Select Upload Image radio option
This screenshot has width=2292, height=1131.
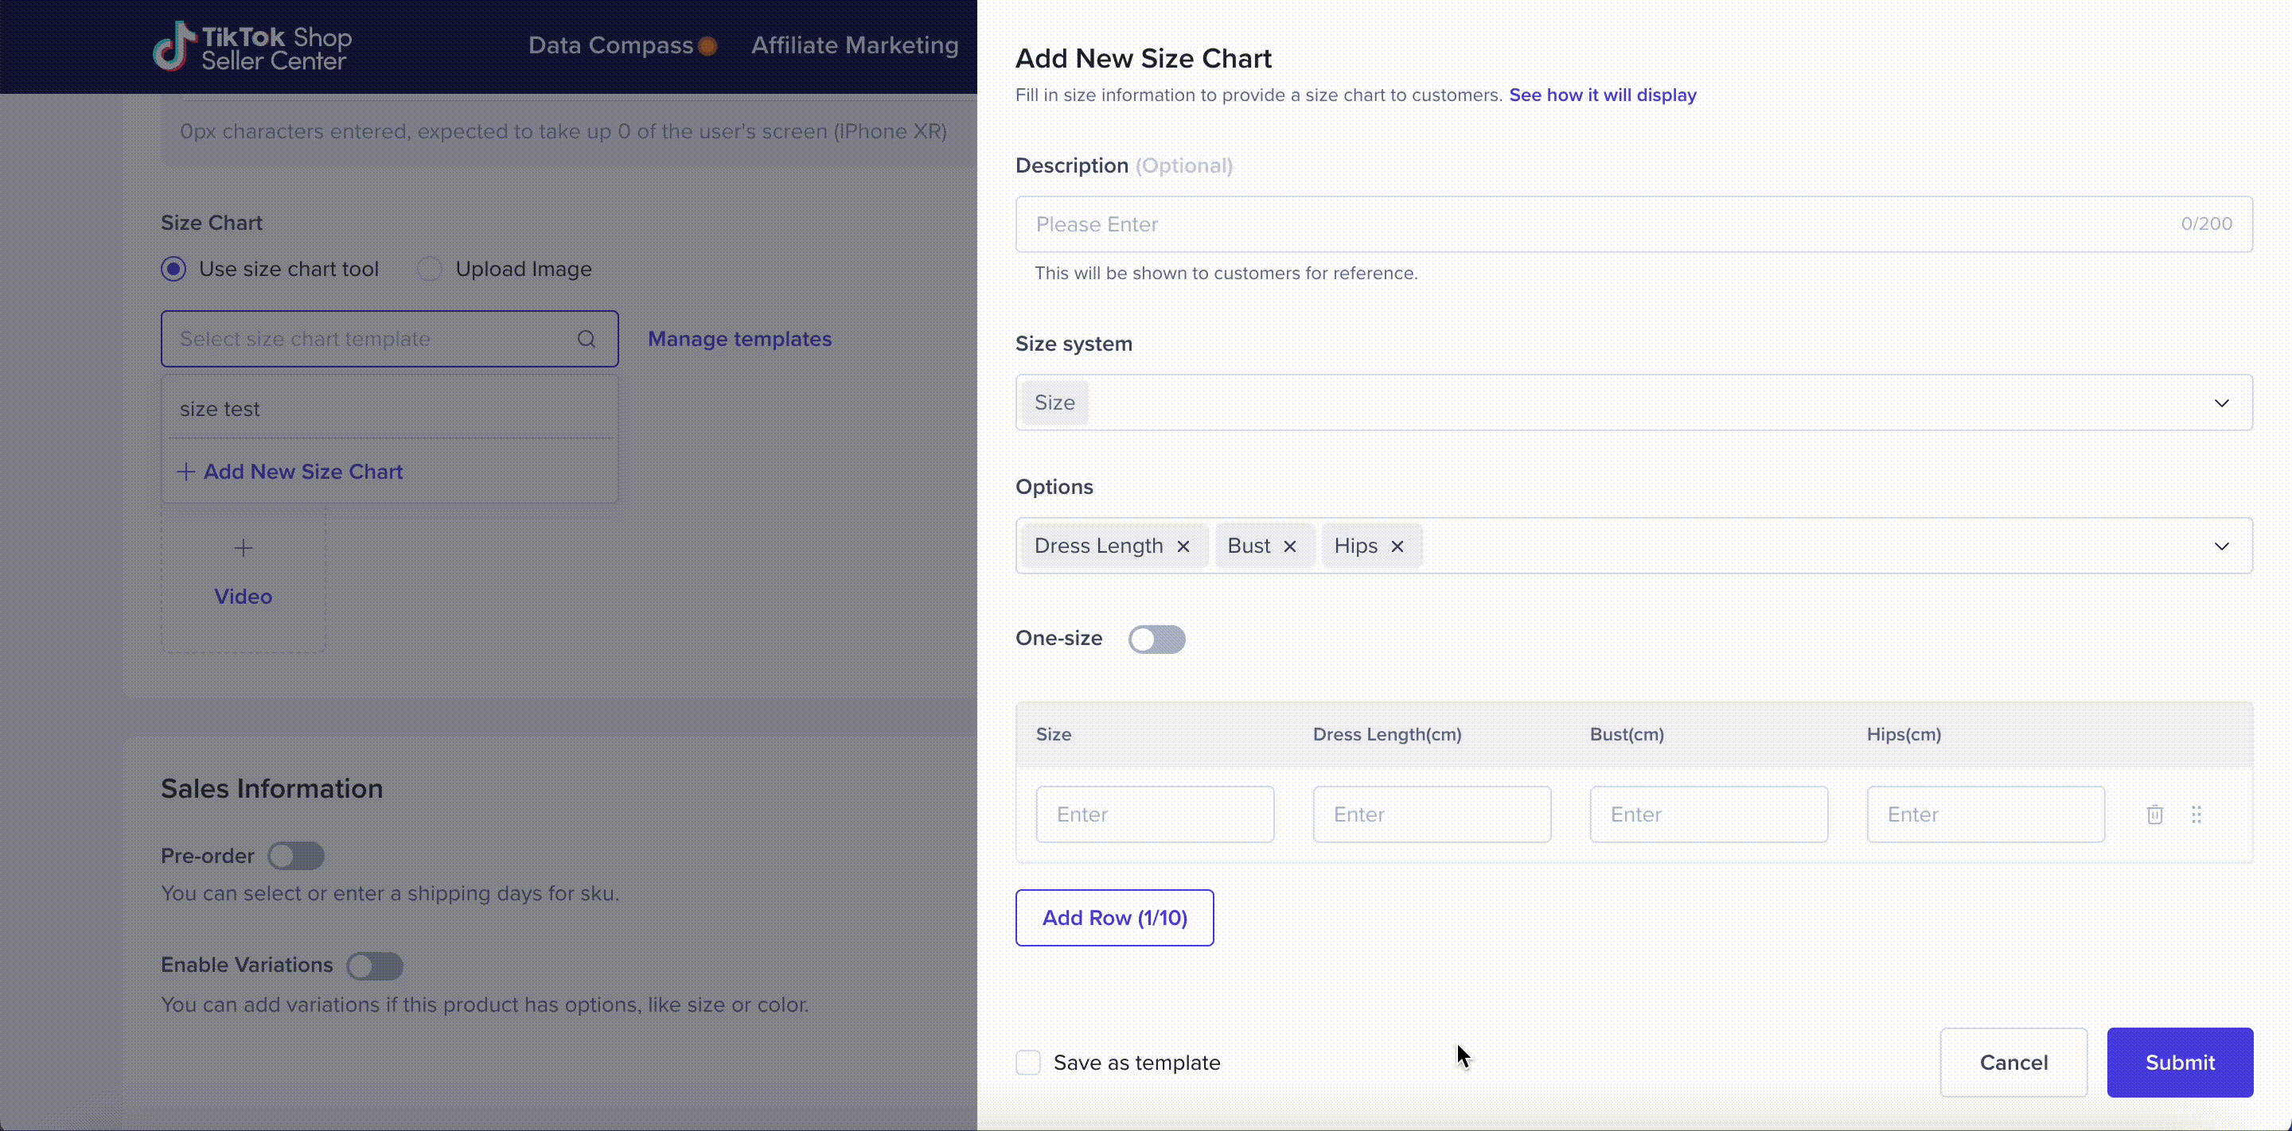(x=431, y=270)
